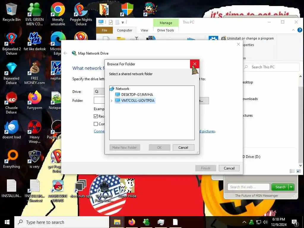Open the Search button dropdown arrow

291,187
